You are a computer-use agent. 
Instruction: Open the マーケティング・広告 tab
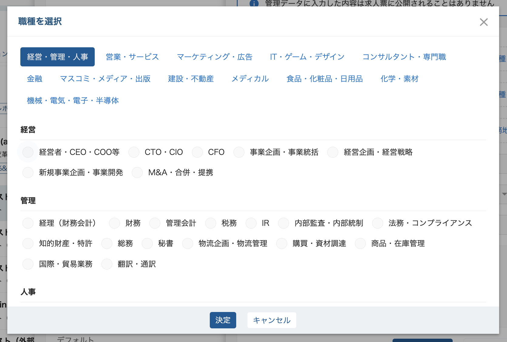215,57
